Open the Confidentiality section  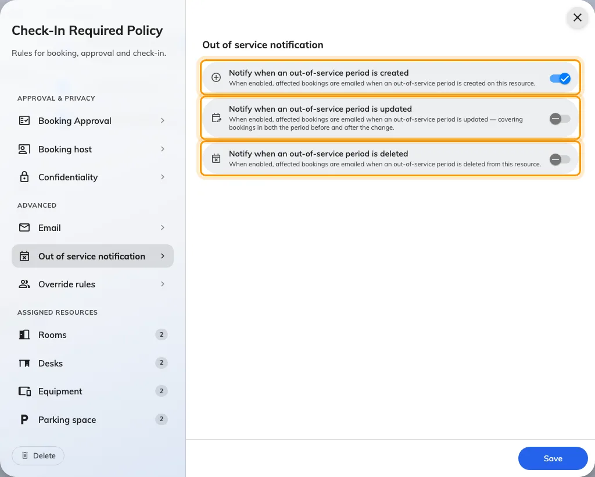tap(92, 177)
